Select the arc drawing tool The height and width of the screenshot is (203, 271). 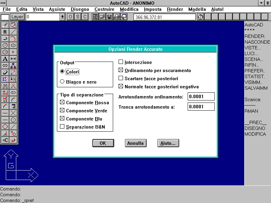(13, 39)
